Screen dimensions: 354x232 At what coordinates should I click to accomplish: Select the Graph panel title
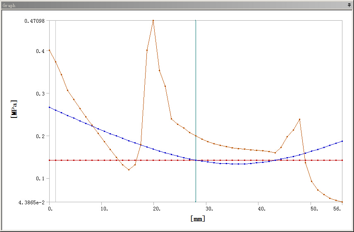(9, 5)
